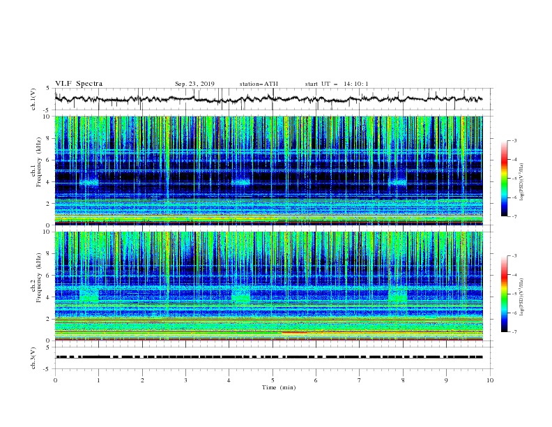552x427 pixels.
Task: Click the "Time (min)" x-axis label
Action: pos(279,387)
